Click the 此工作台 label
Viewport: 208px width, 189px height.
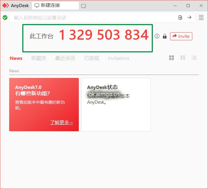[x=41, y=36]
